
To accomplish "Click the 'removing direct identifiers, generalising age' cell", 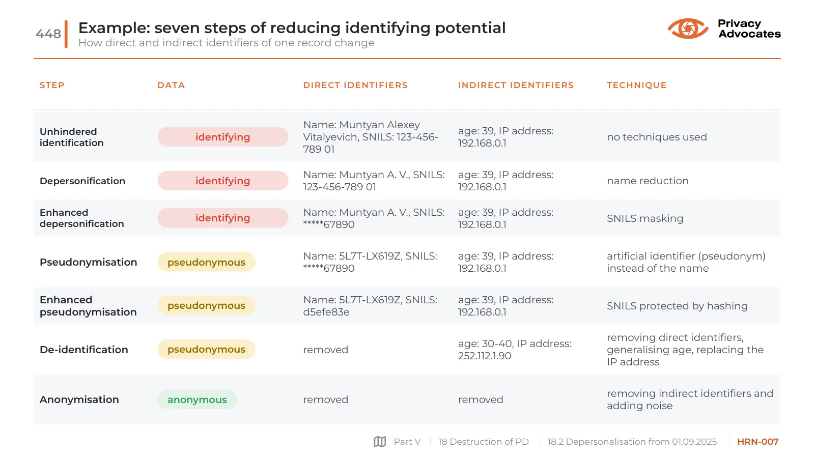I will 685,350.
